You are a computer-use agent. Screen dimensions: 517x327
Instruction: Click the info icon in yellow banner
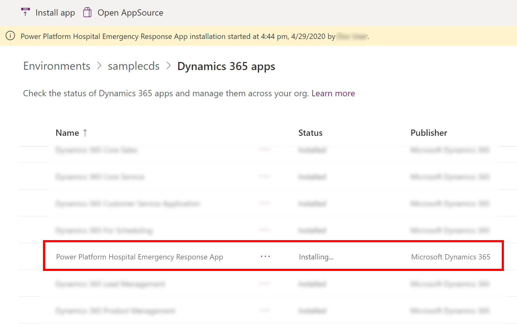10,36
